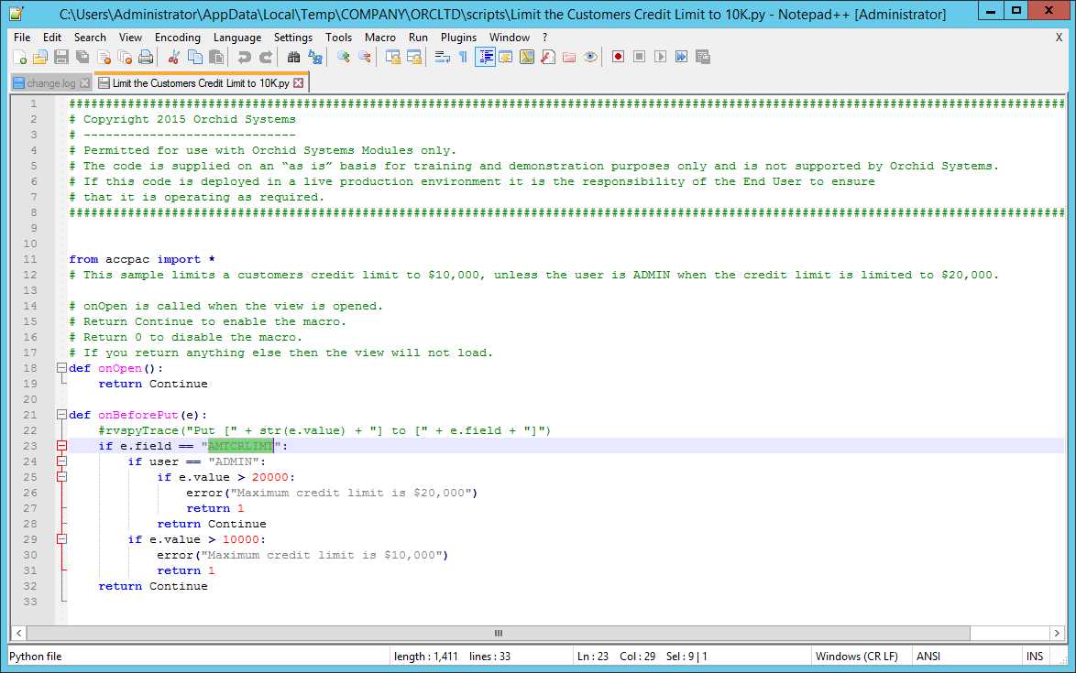The height and width of the screenshot is (673, 1076).
Task: Click the Play recorded macro icon
Action: point(660,58)
